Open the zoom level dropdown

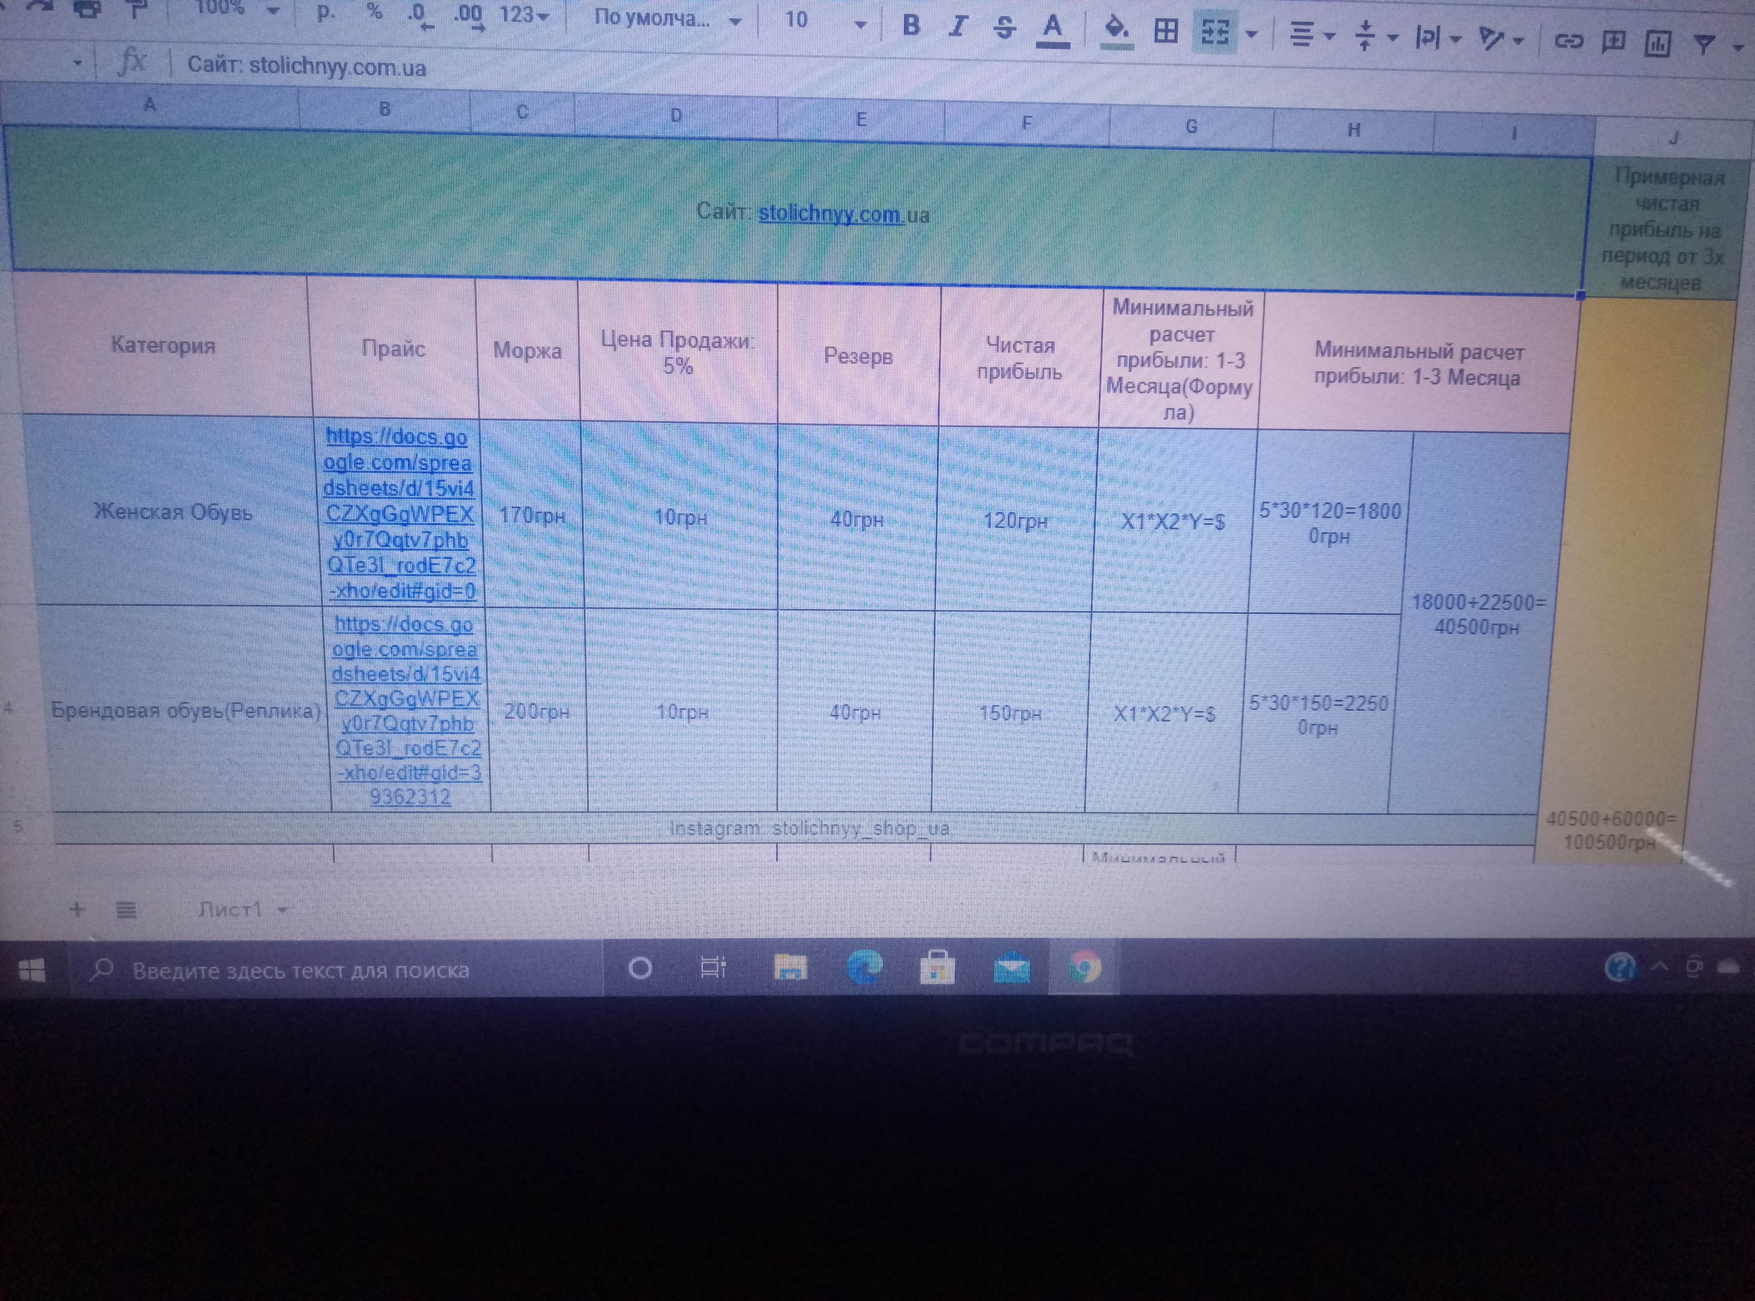[x=273, y=10]
